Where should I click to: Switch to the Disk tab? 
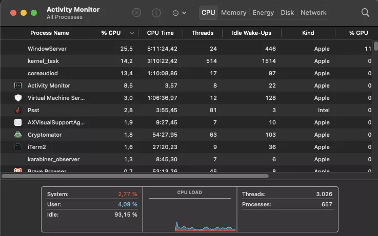[287, 12]
